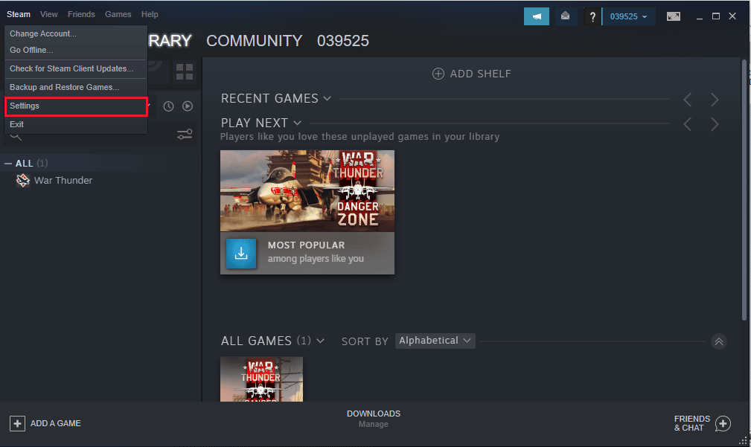Click the War Thunder download arrow icon
The height and width of the screenshot is (447, 751).
coord(241,253)
